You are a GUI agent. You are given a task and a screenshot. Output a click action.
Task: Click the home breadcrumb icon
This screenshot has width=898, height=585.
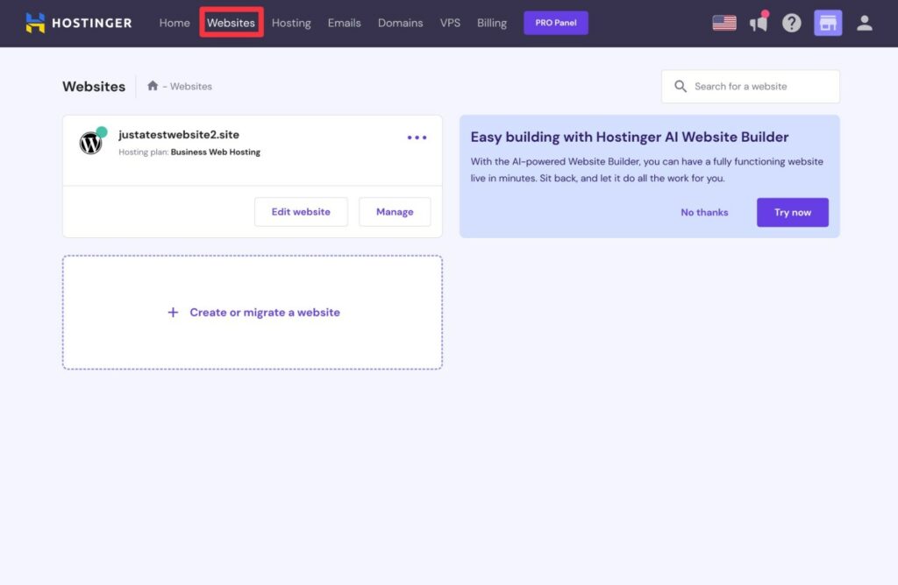(x=153, y=86)
